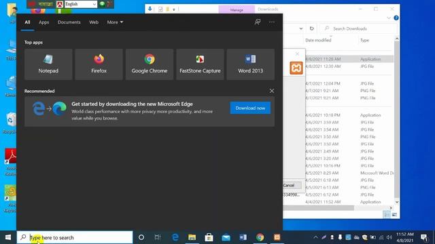This screenshot has height=244, width=435.
Task: Click right arrow of horizontal scrollbar
Action: (x=391, y=208)
